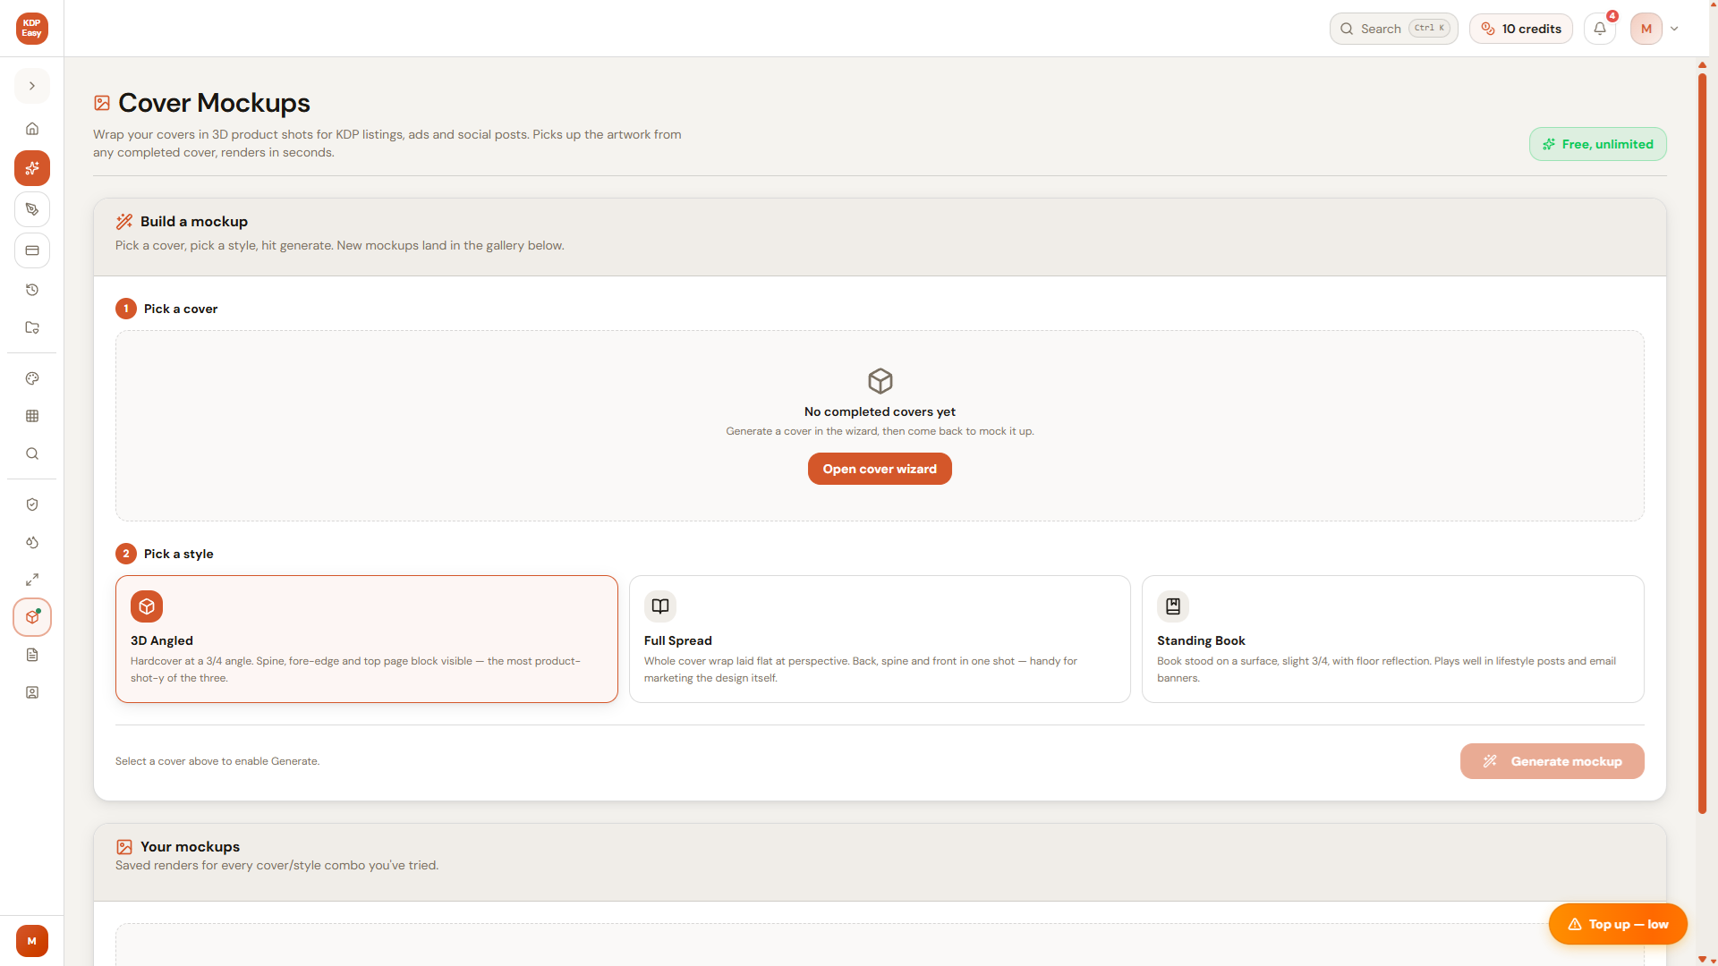Click the scrollbar down arrow
Image resolution: width=1718 pixels, height=966 pixels.
(x=1702, y=960)
